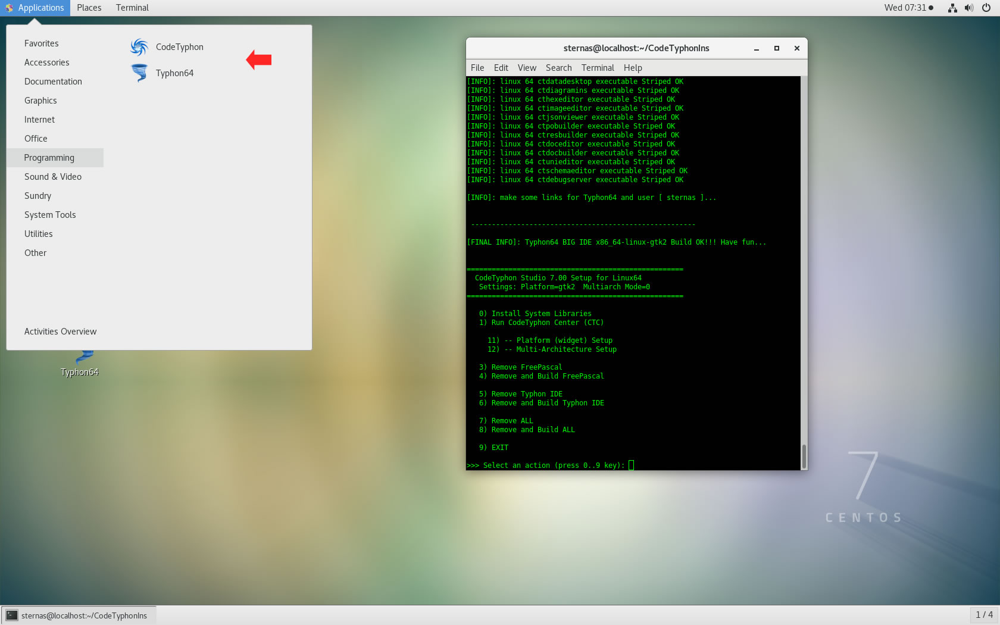Open the terminal window's Help menu

(633, 68)
